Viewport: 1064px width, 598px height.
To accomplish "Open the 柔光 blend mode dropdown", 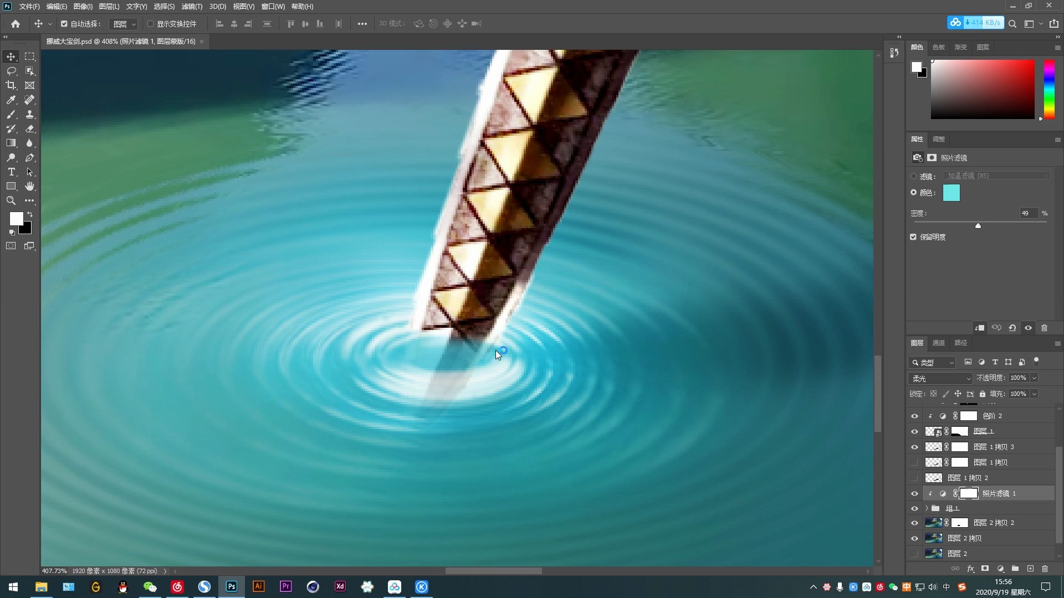I will coord(940,378).
